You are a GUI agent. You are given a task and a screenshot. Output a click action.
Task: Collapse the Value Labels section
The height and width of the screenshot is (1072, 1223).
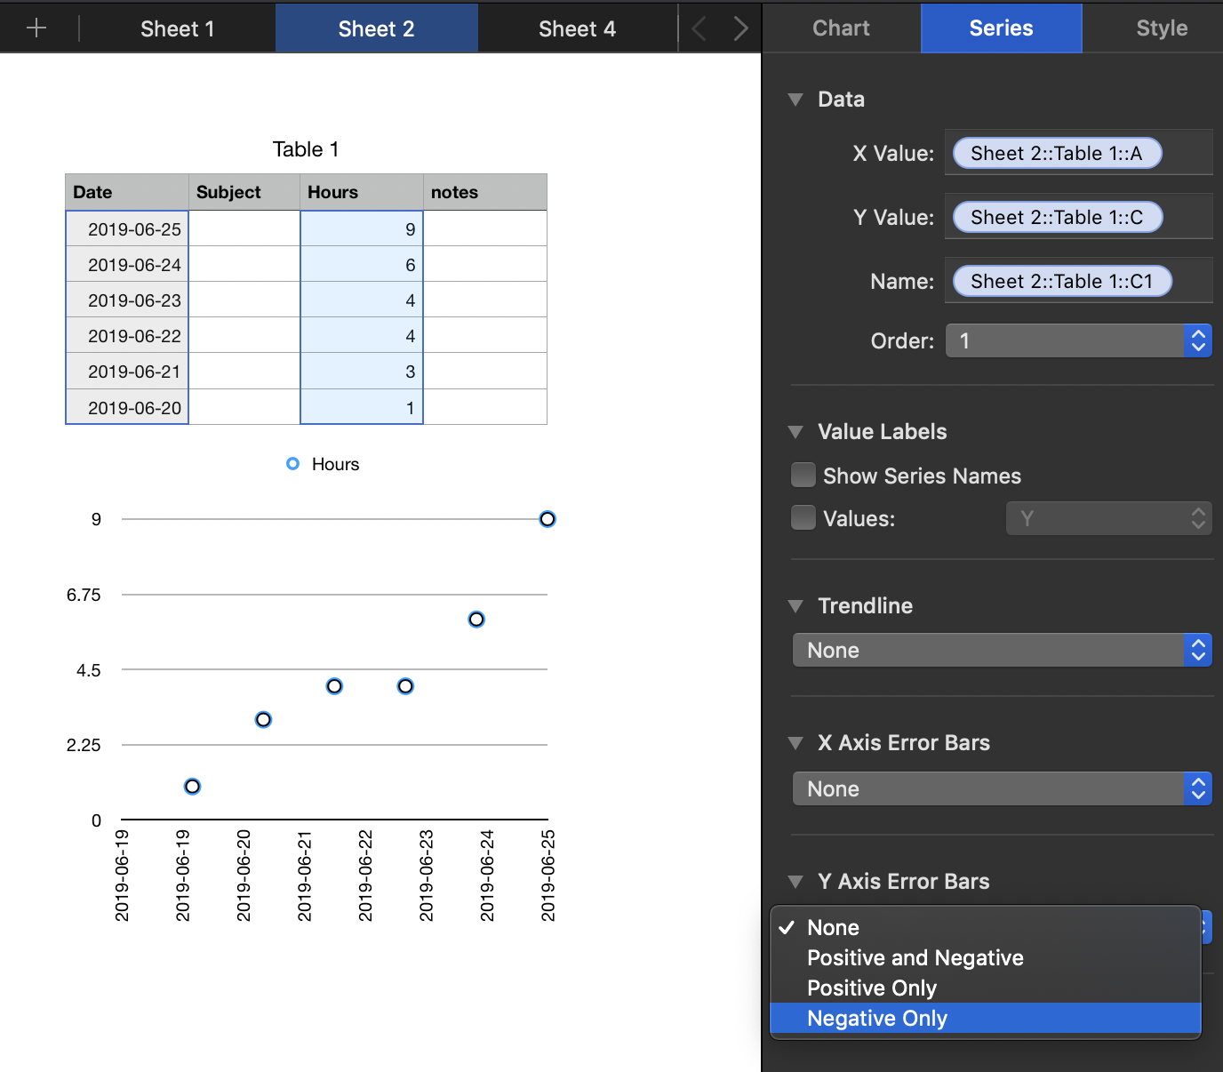click(x=795, y=432)
